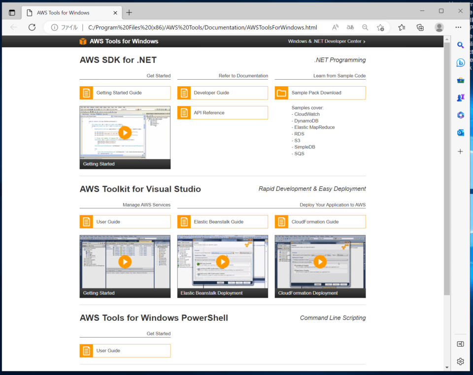Open the Settings and more menu
This screenshot has height=375, width=473.
(x=458, y=27)
